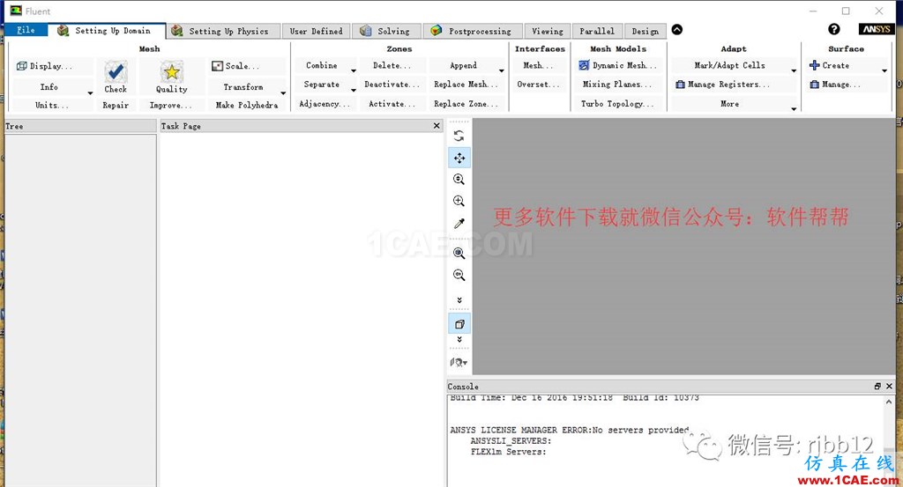Expand the lower double chevron below cube icon
Image resolution: width=903 pixels, height=487 pixels.
(x=459, y=339)
